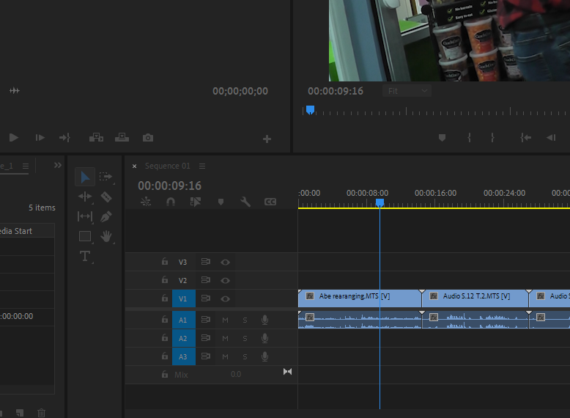Screen dimensions: 570x418
Task: Select the Ripple Edit tool
Action: 85,197
